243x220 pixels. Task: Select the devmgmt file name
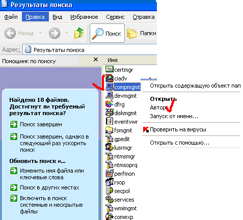[125, 96]
